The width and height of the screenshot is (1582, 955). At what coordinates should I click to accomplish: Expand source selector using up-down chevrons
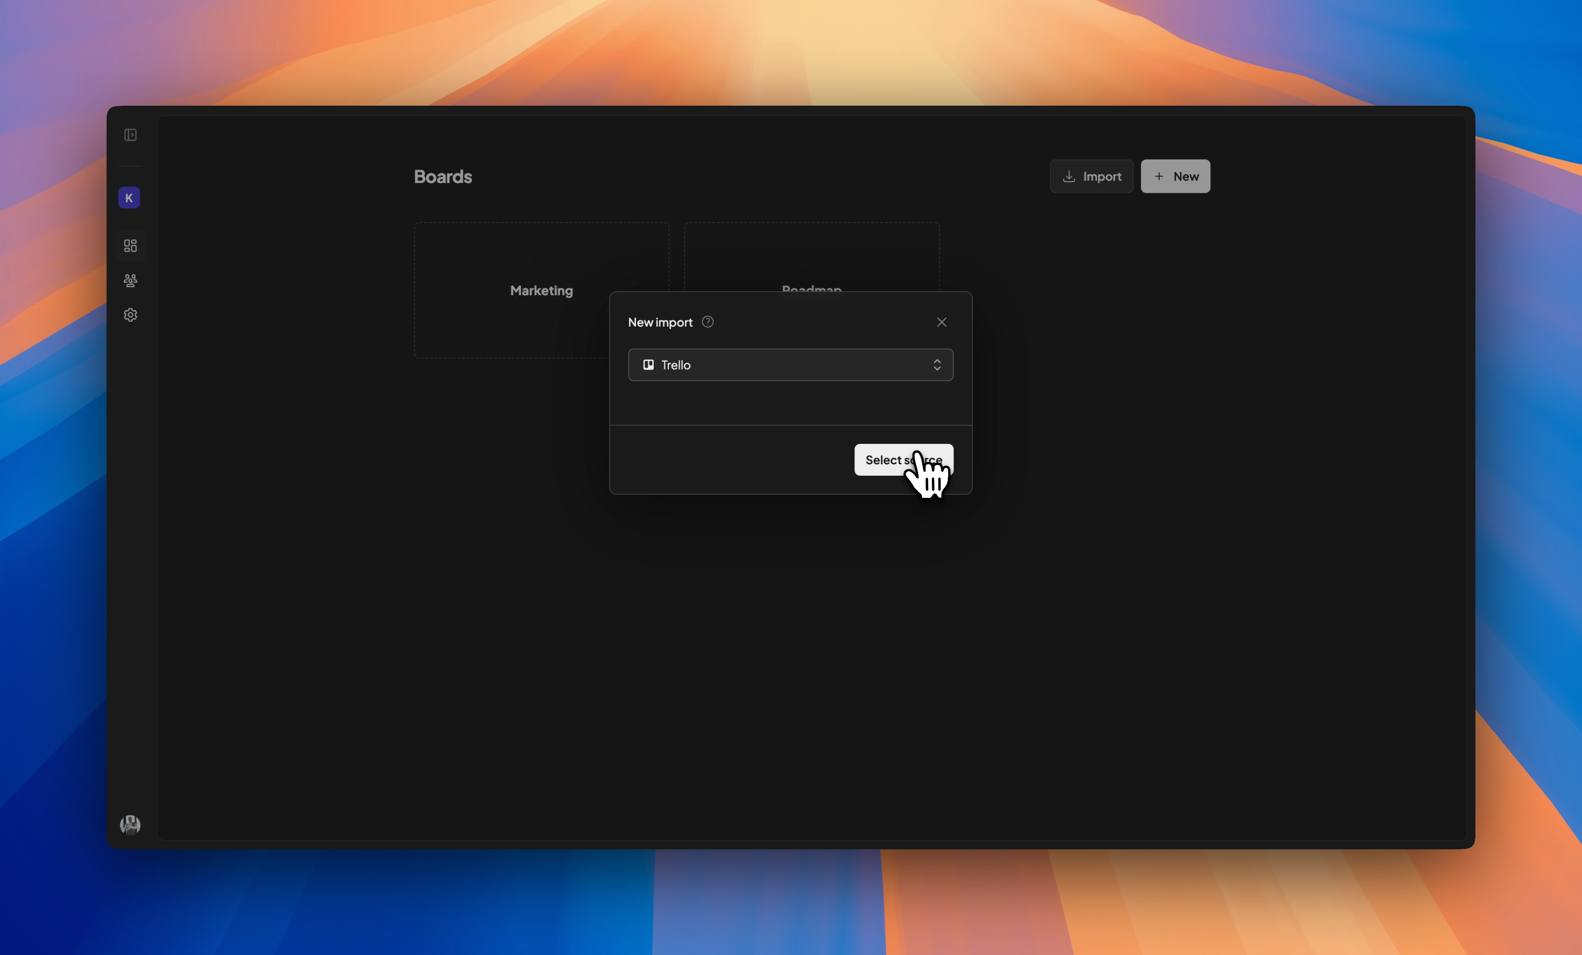(x=937, y=365)
